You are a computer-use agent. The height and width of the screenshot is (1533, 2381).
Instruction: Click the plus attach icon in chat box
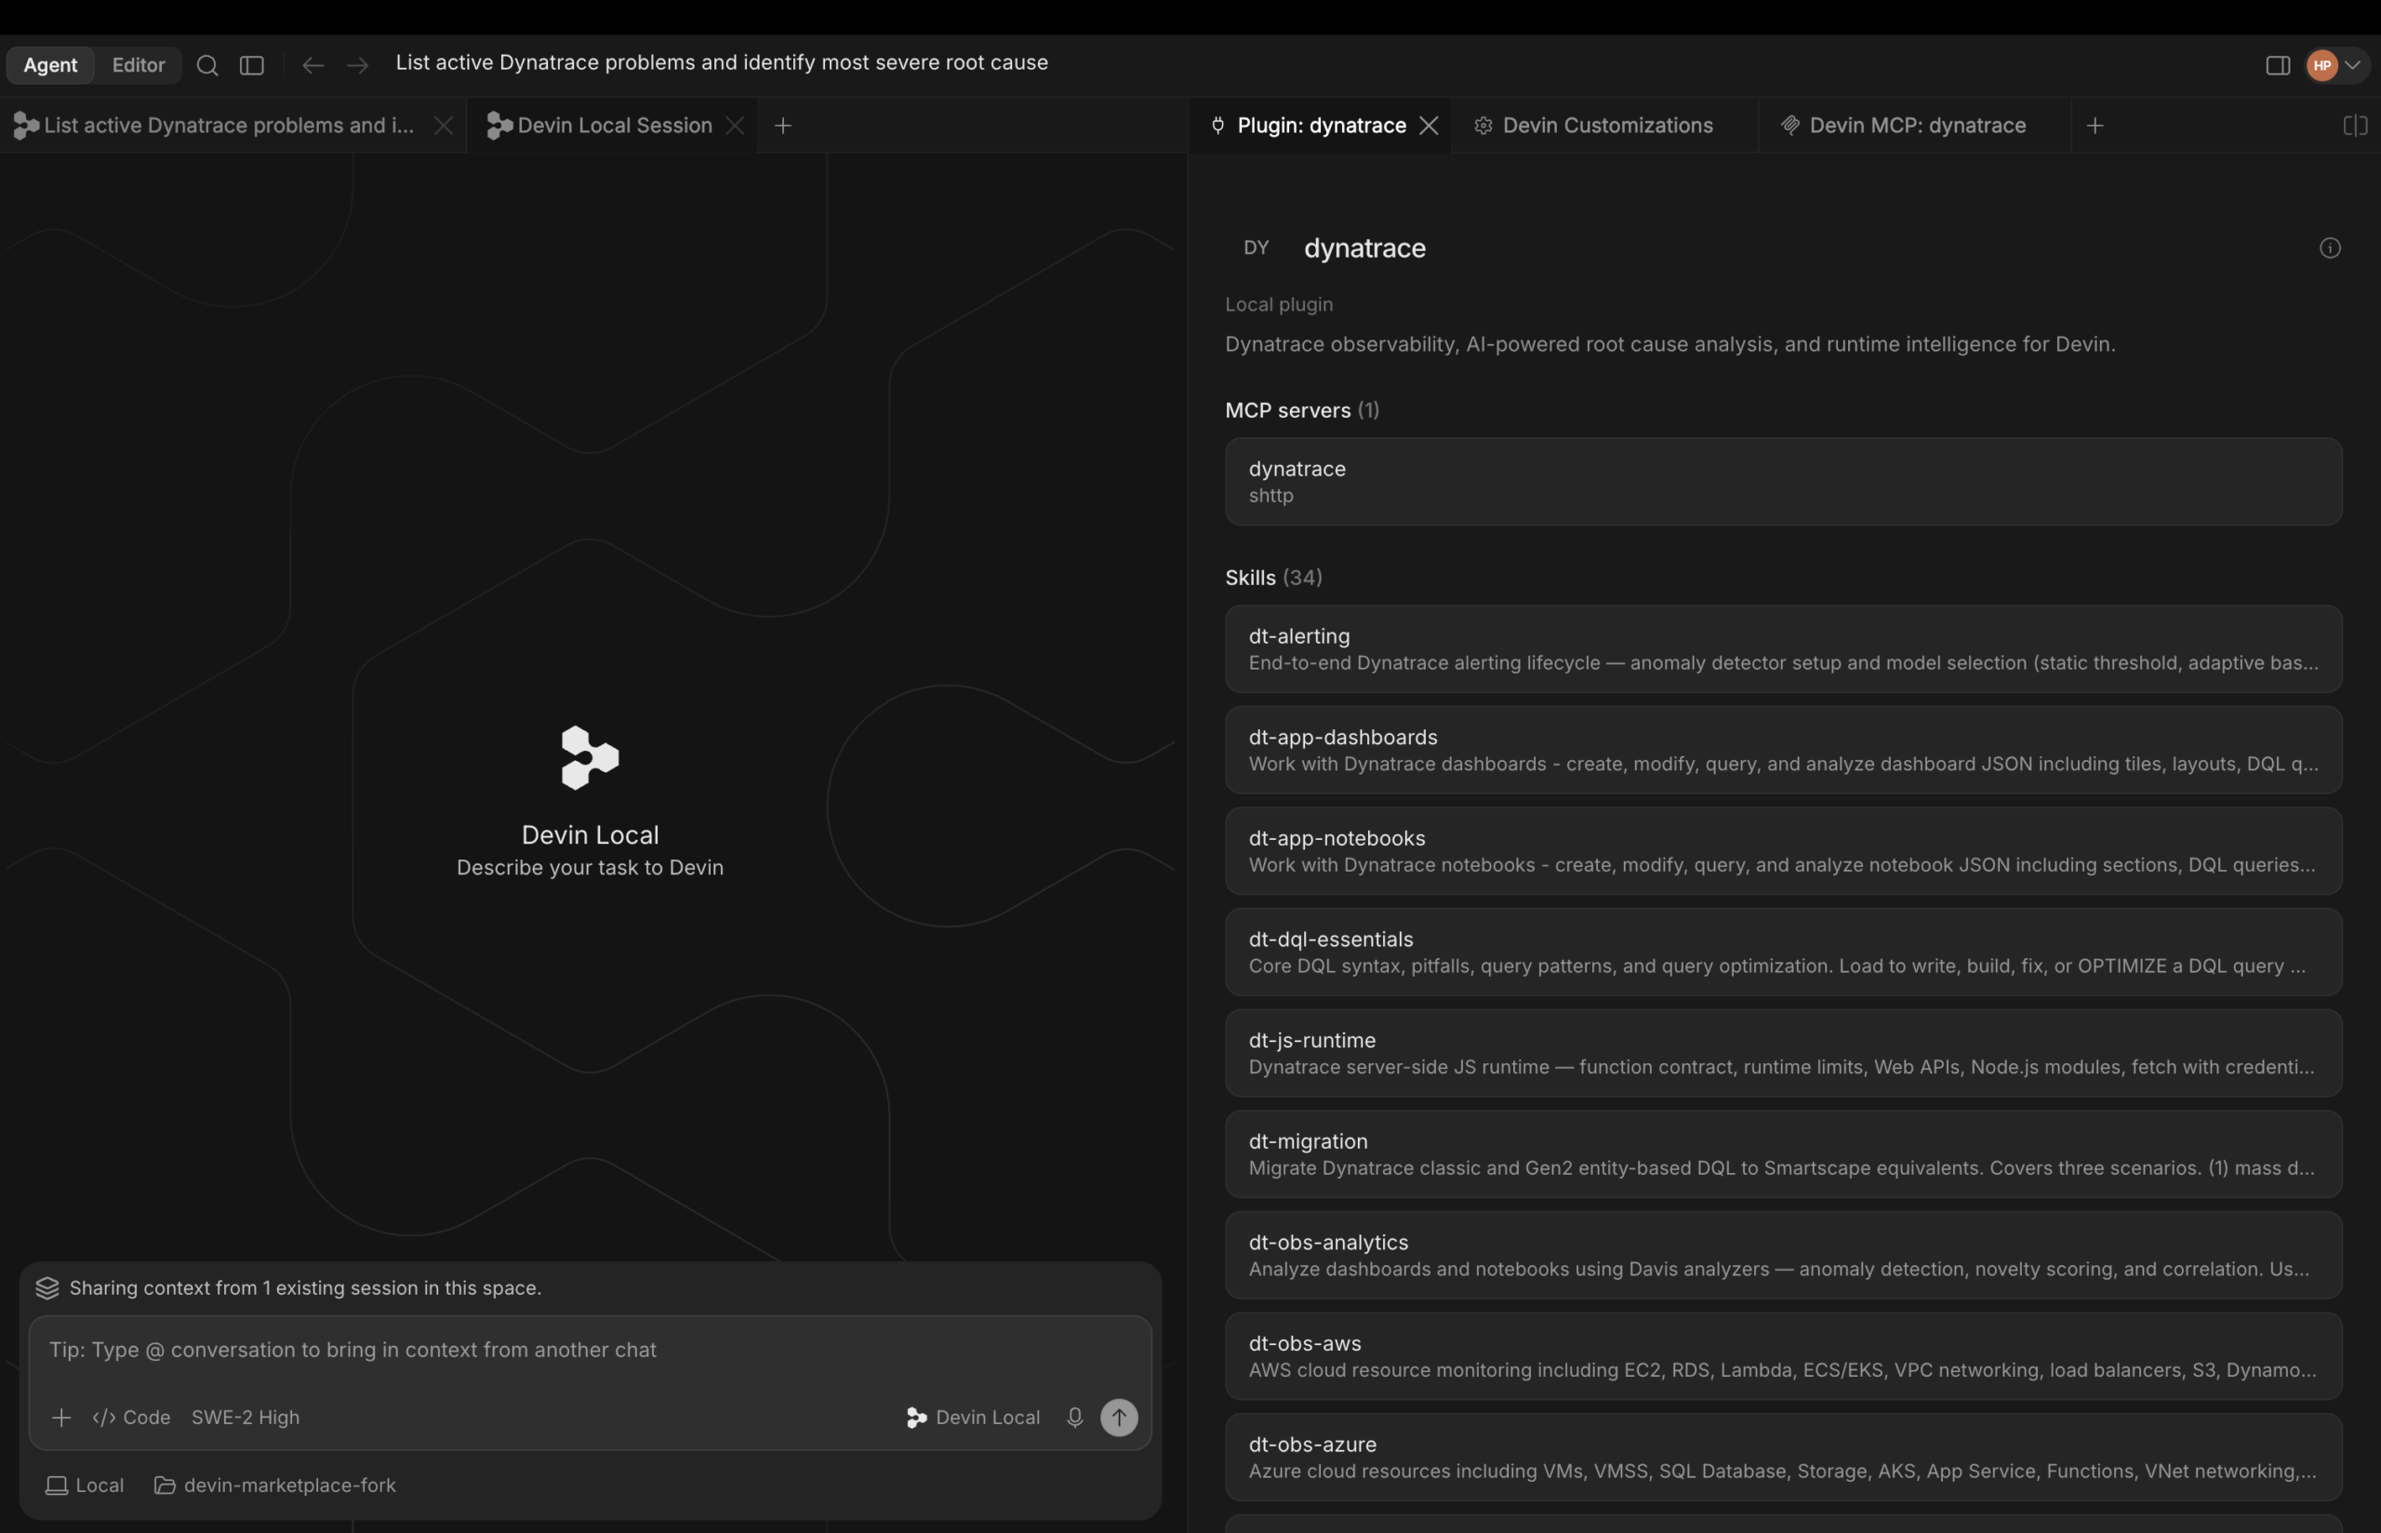click(x=60, y=1418)
